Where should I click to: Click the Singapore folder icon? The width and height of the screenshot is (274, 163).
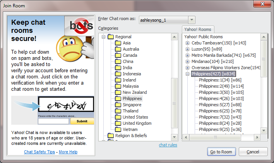pyautogui.click(x=118, y=105)
